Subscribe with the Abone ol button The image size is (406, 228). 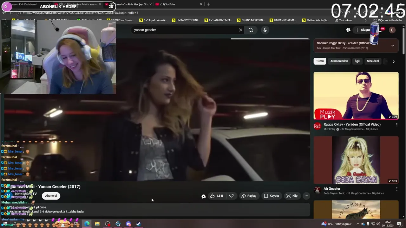point(51,196)
